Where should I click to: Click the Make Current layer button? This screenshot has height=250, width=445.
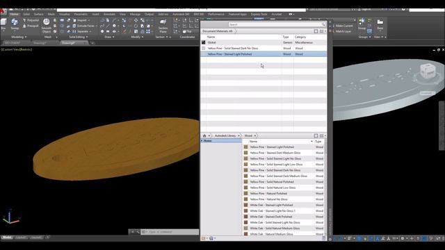click(x=342, y=26)
